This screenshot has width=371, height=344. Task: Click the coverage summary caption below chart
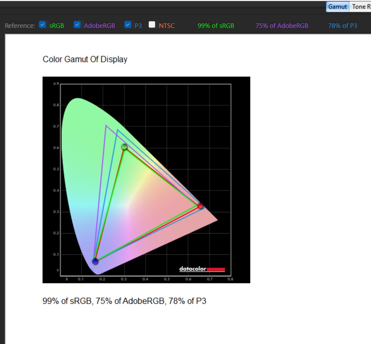coord(124,301)
